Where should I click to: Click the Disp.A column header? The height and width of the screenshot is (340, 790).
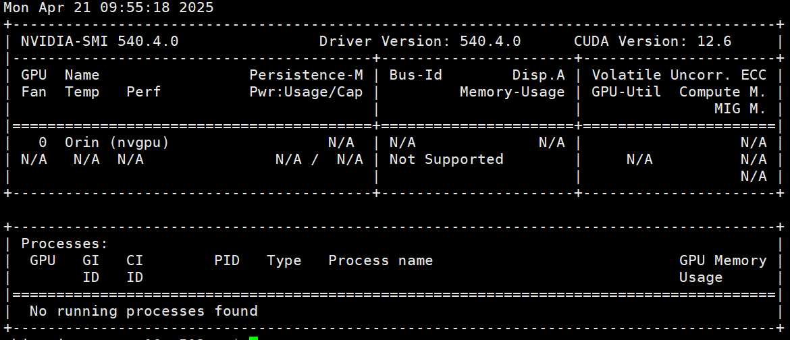538,75
